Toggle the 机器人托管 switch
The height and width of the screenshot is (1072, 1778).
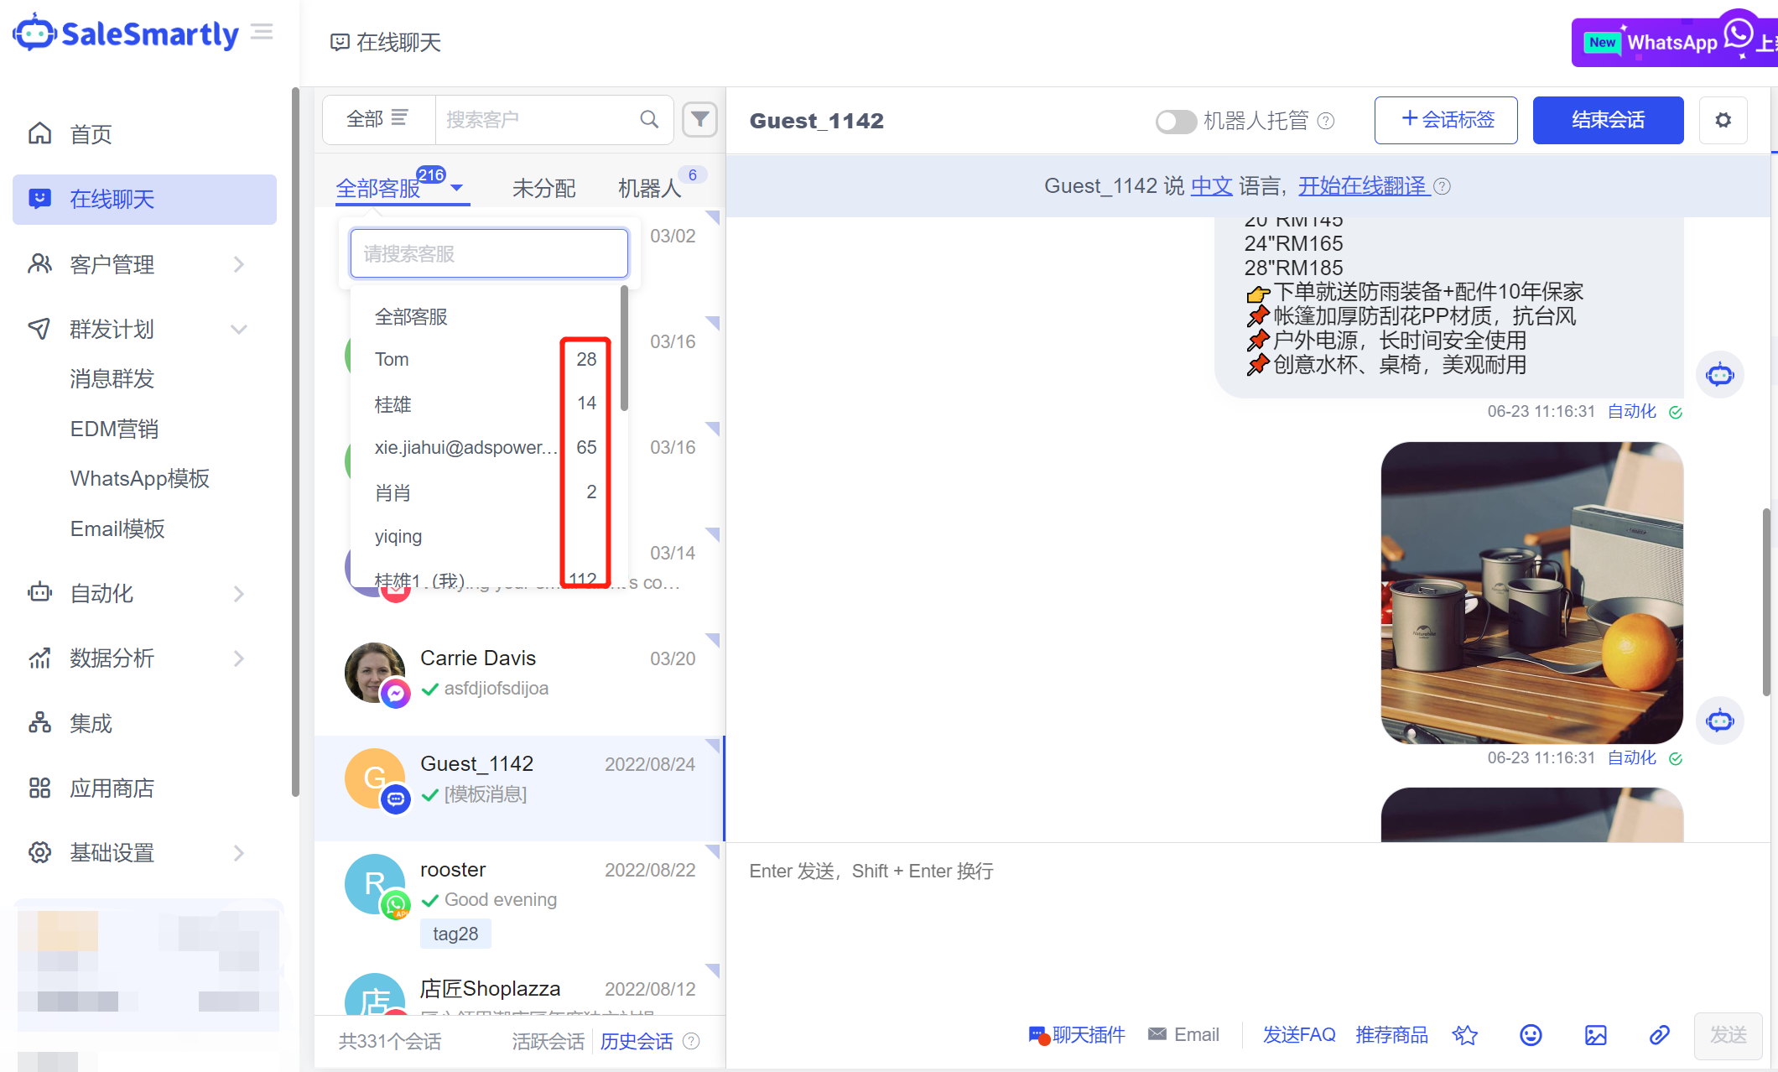[1176, 121]
